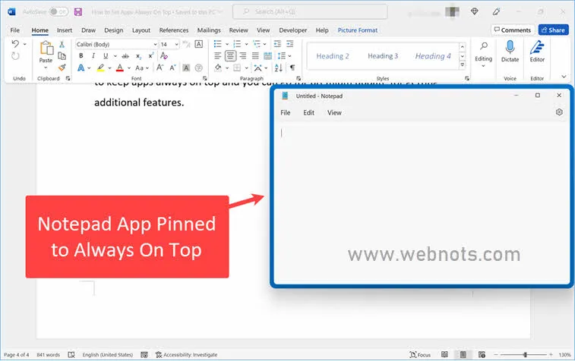Open the Design ribbon tab
Image resolution: width=575 pixels, height=361 pixels.
(x=114, y=30)
